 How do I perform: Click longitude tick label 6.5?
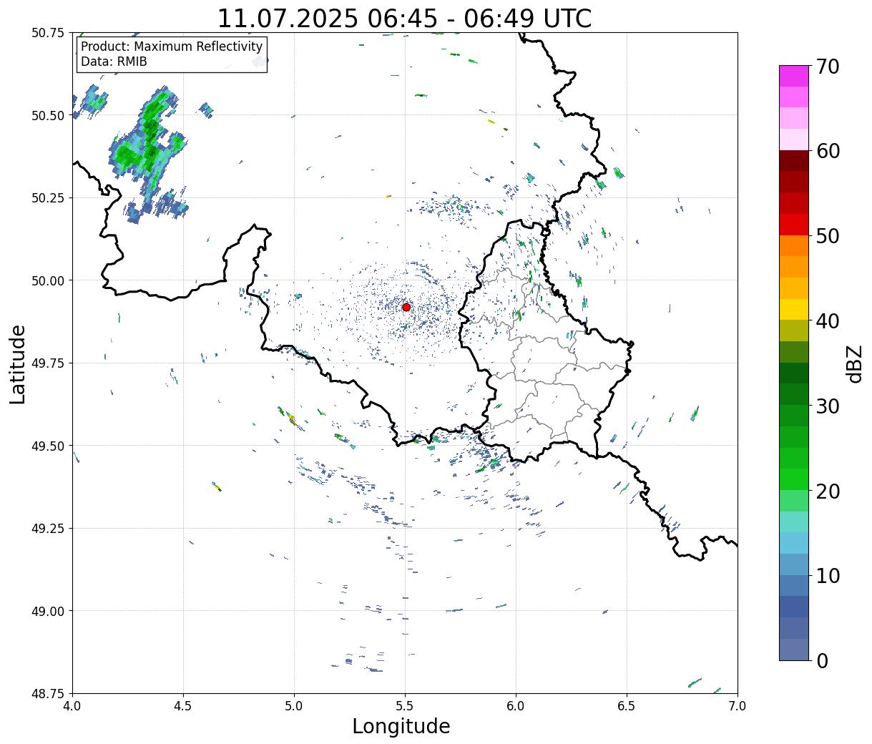coord(627,706)
